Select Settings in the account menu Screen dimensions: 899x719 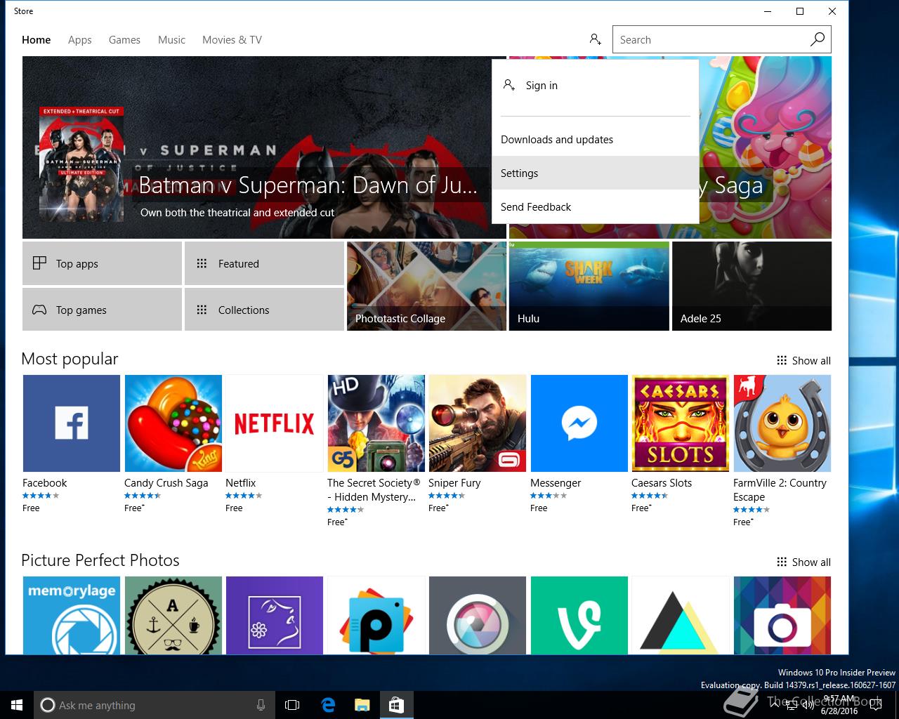(x=595, y=173)
